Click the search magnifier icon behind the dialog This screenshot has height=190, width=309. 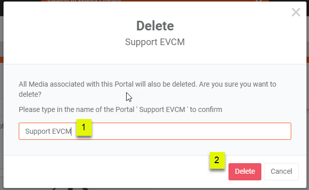tap(259, 1)
